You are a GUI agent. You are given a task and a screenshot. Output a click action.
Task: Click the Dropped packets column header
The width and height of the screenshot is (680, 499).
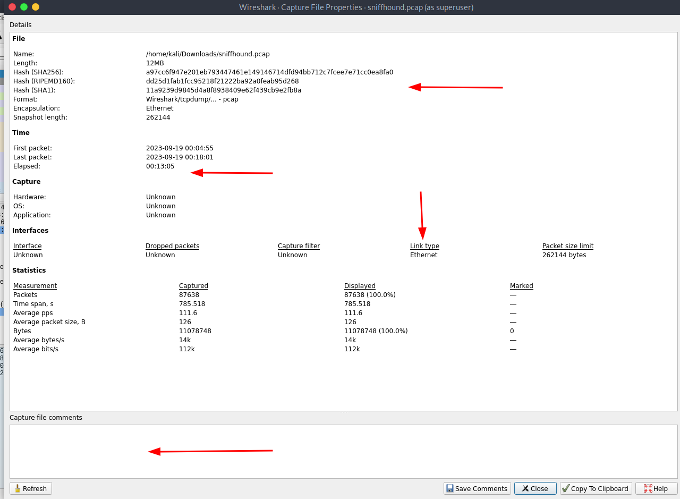tap(172, 246)
